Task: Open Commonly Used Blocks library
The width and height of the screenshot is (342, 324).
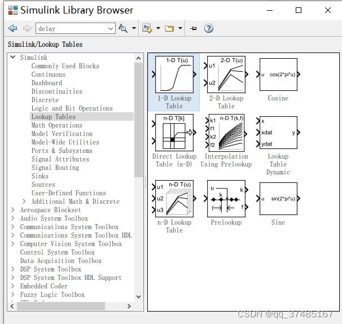Action: coord(65,66)
